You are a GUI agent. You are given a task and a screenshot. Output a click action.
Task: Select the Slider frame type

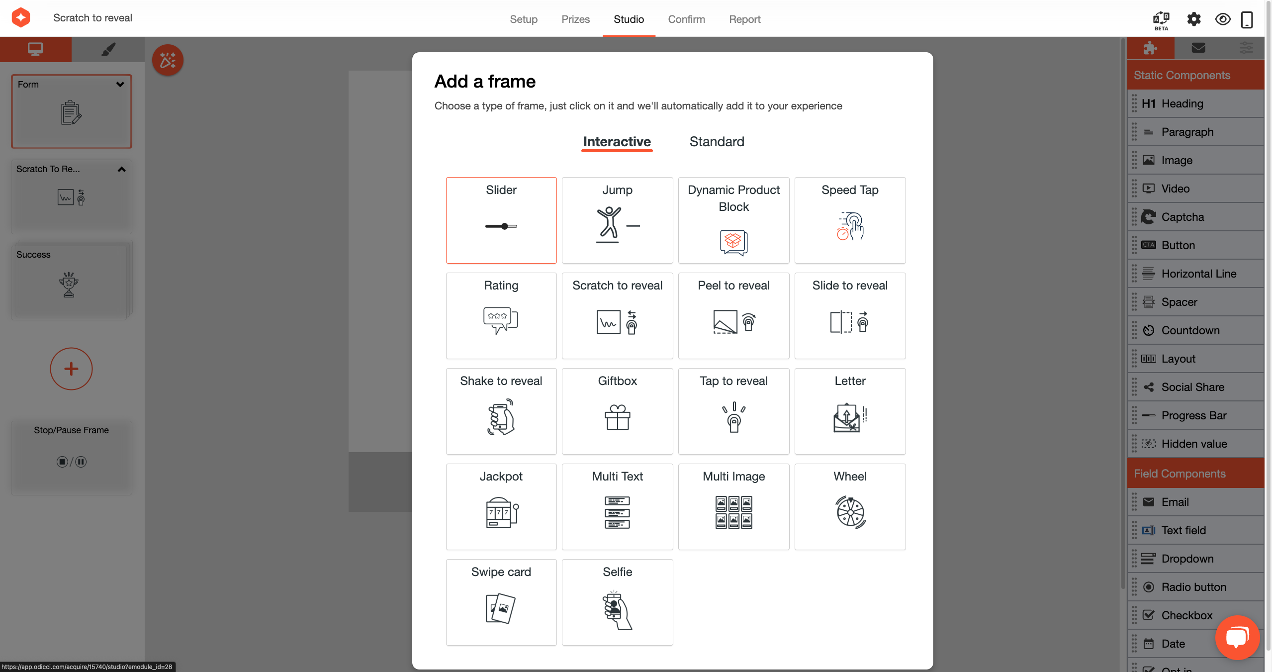(501, 220)
